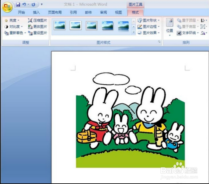Image resolution: width=209 pixels, height=184 pixels.
Task: Click 更改图片 change picture
Action: tap(37, 27)
